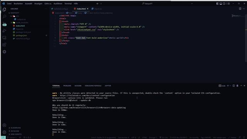Select the node terminal profile icon
The image size is (247, 139).
pos(220,86)
